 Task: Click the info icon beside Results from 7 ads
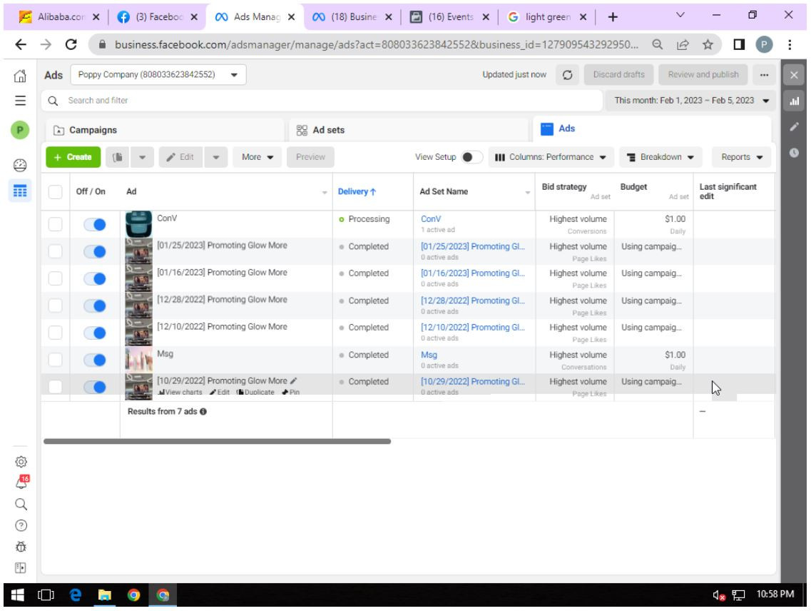(x=203, y=412)
